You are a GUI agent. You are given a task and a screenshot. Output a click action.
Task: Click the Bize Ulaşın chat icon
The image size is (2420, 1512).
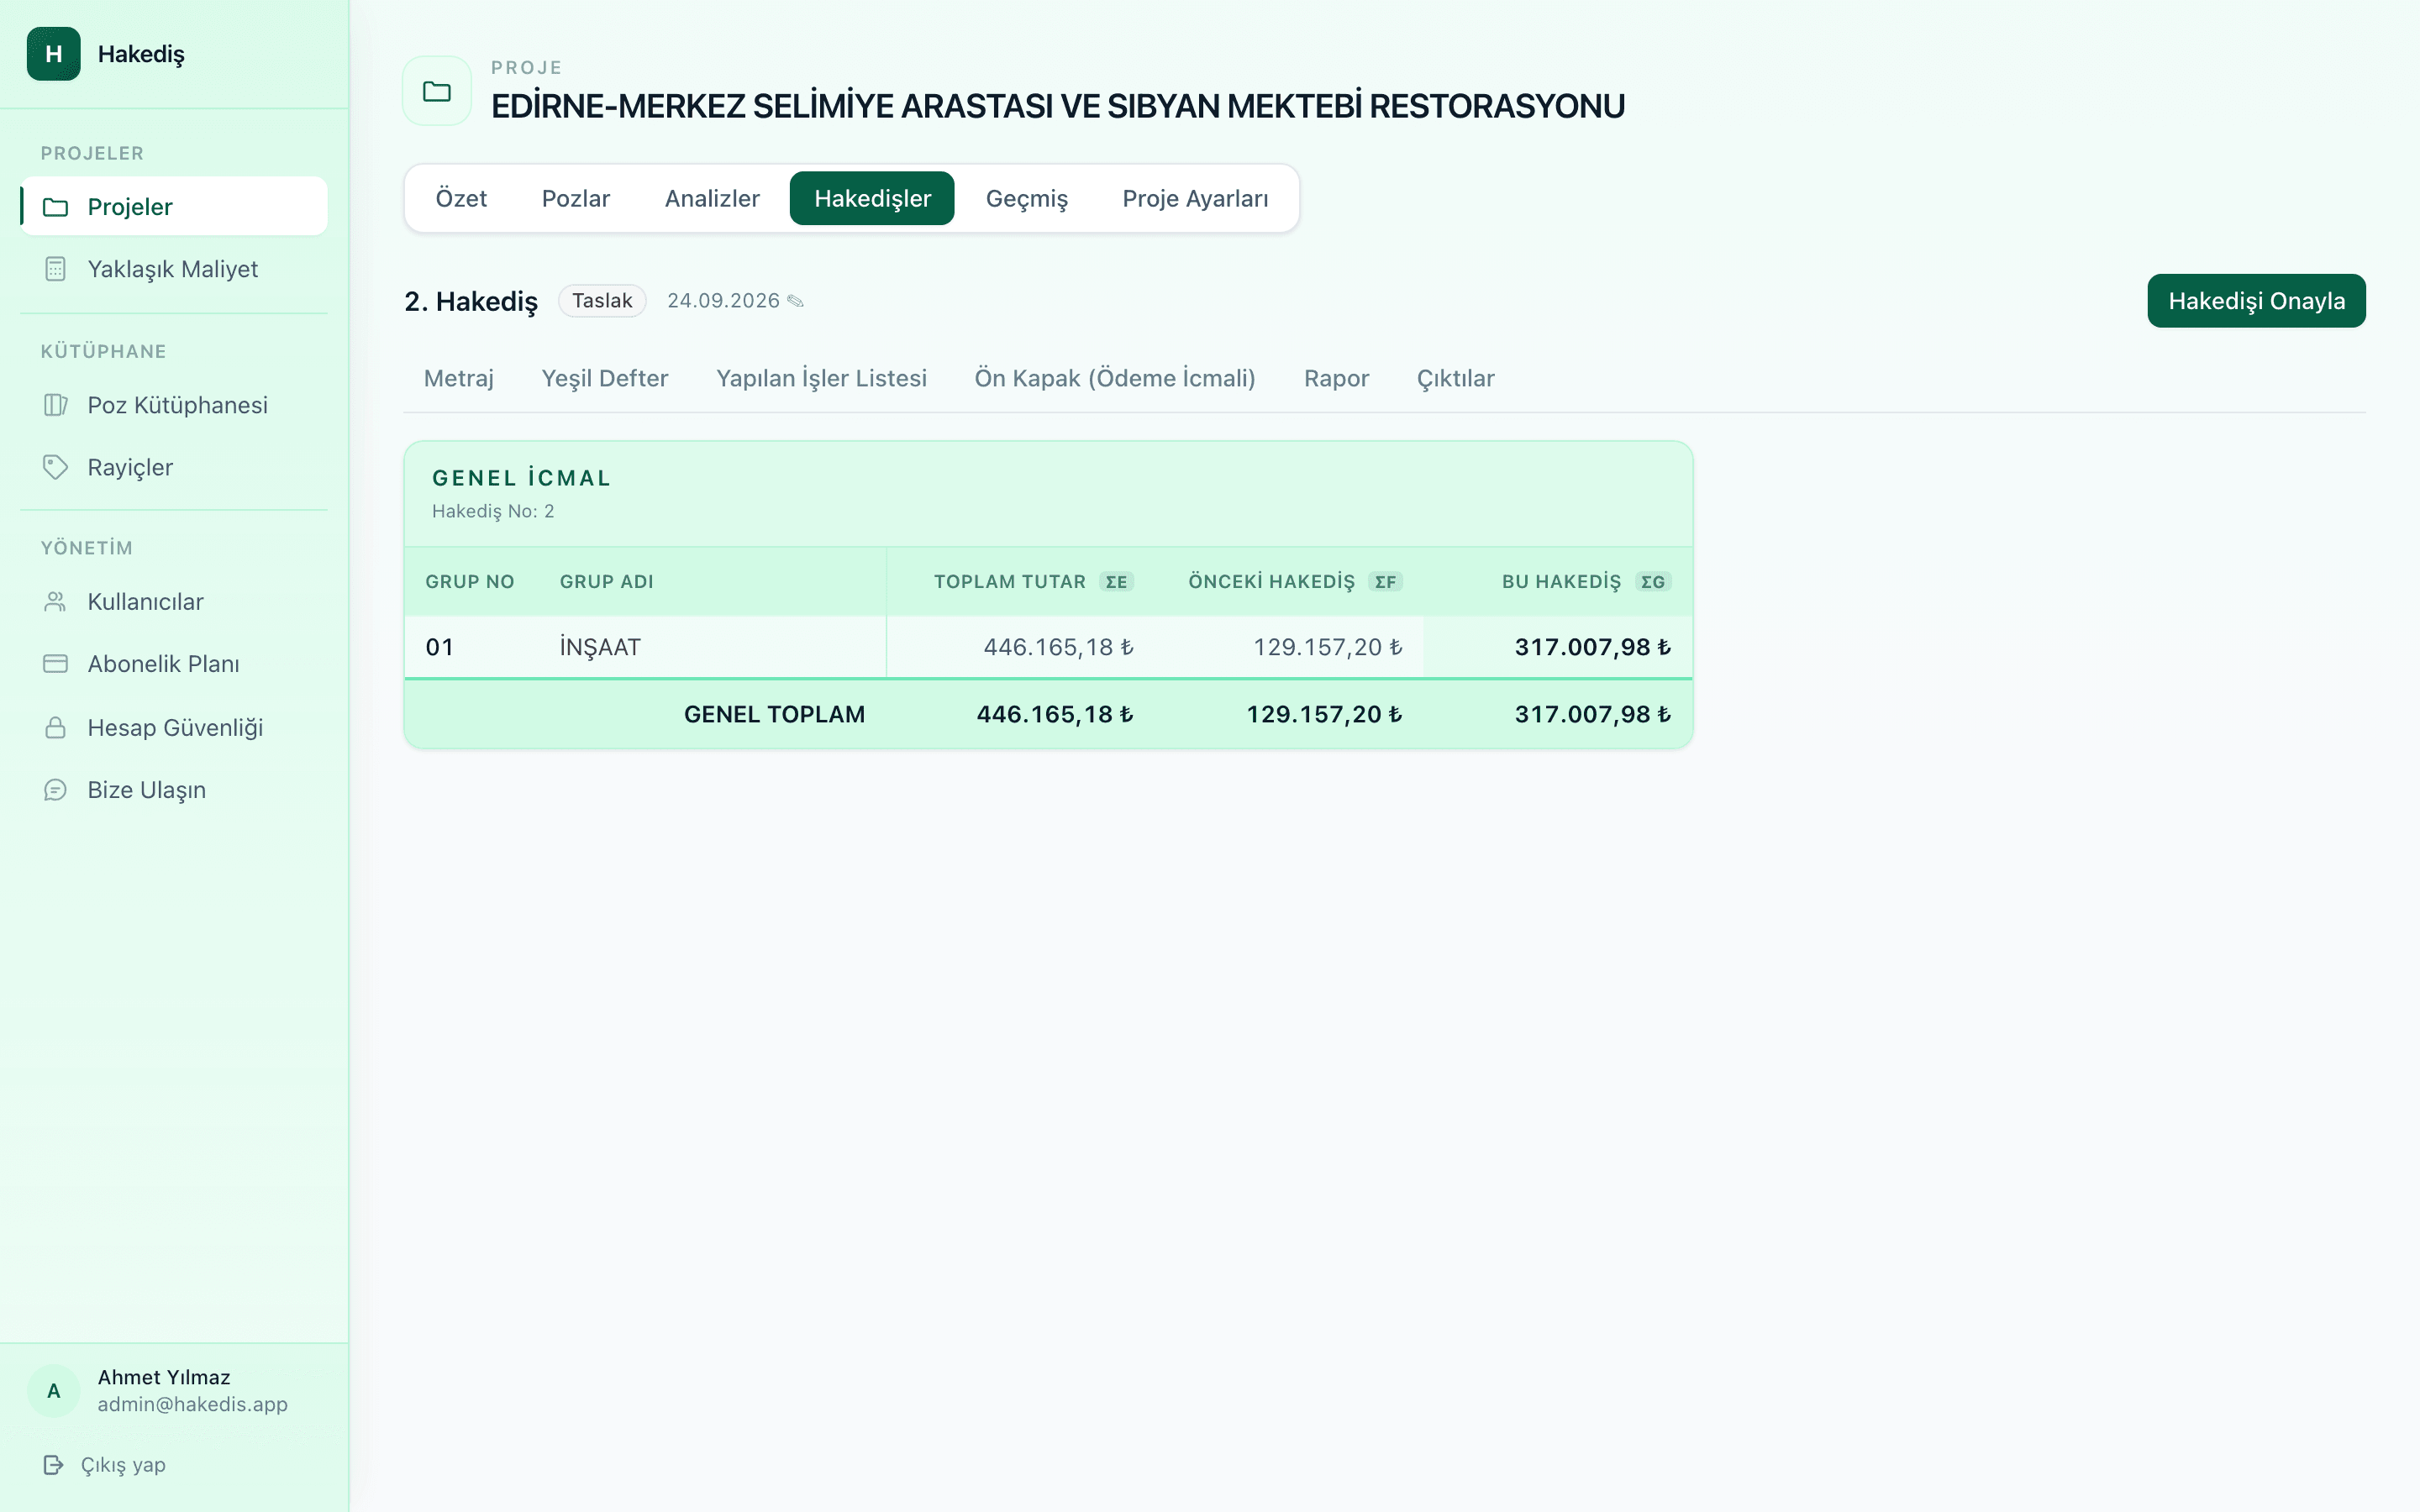tap(56, 790)
